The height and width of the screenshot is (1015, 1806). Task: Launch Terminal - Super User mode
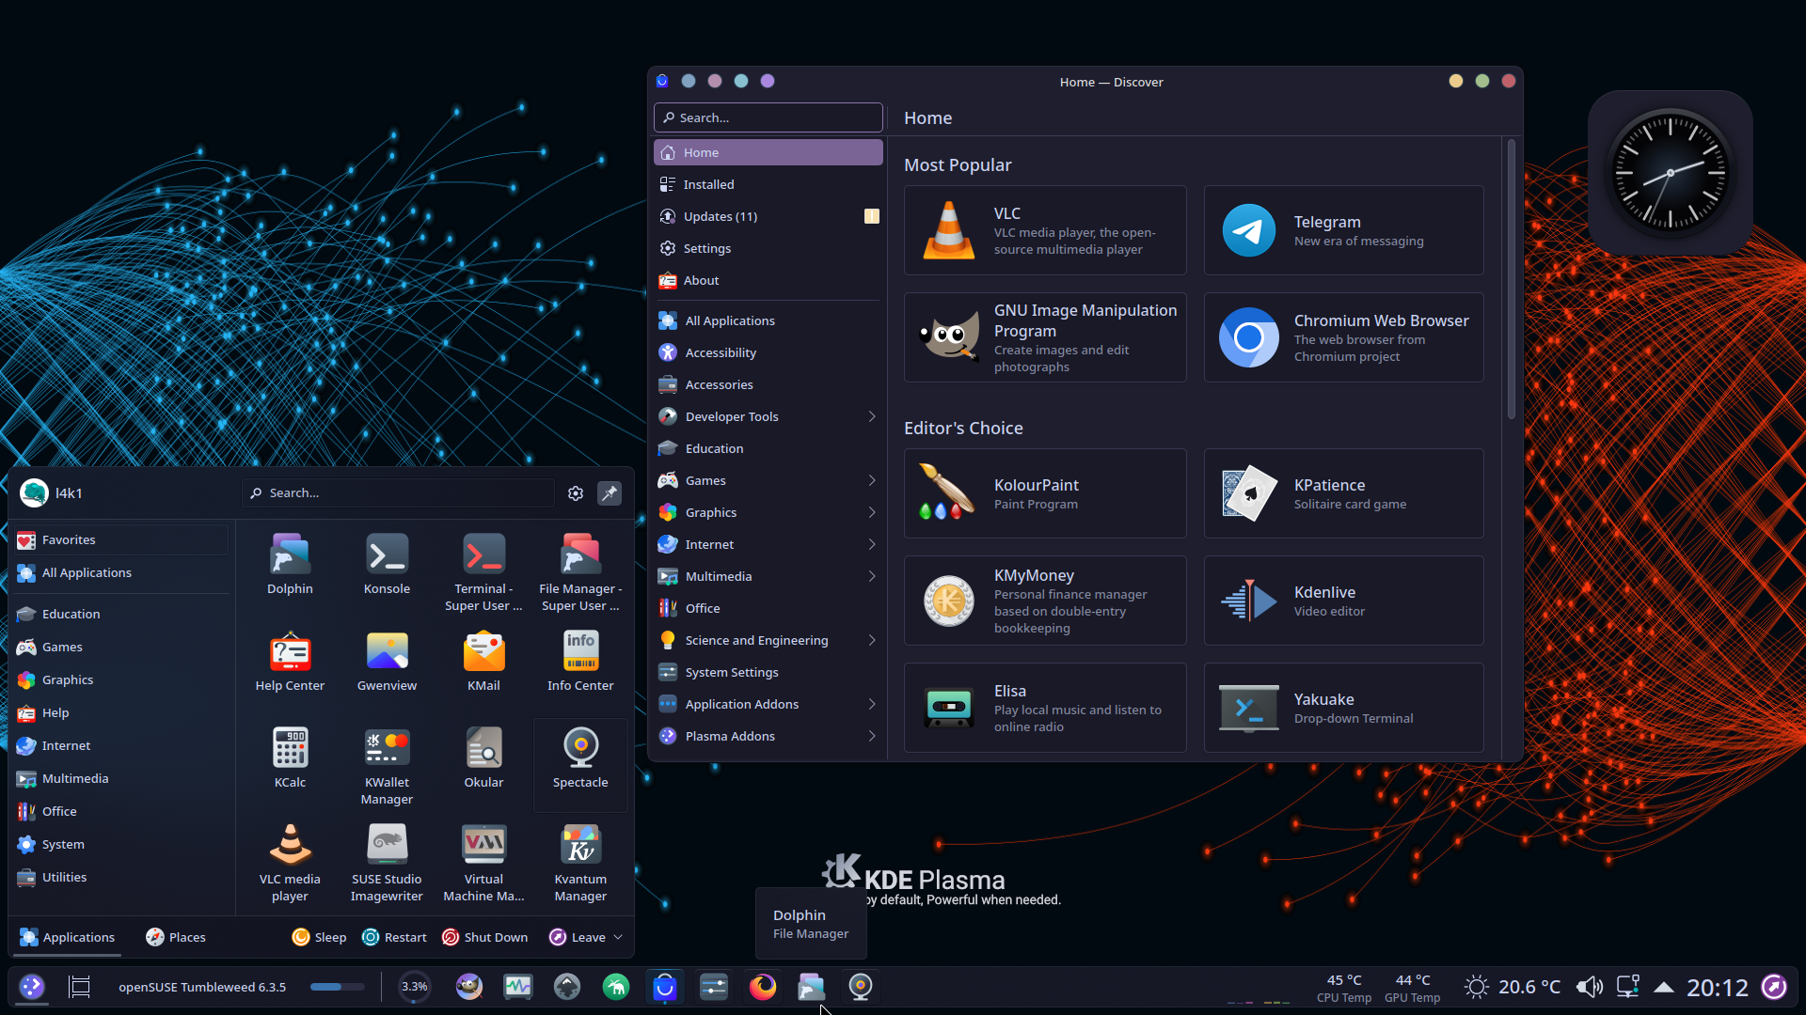tap(483, 573)
